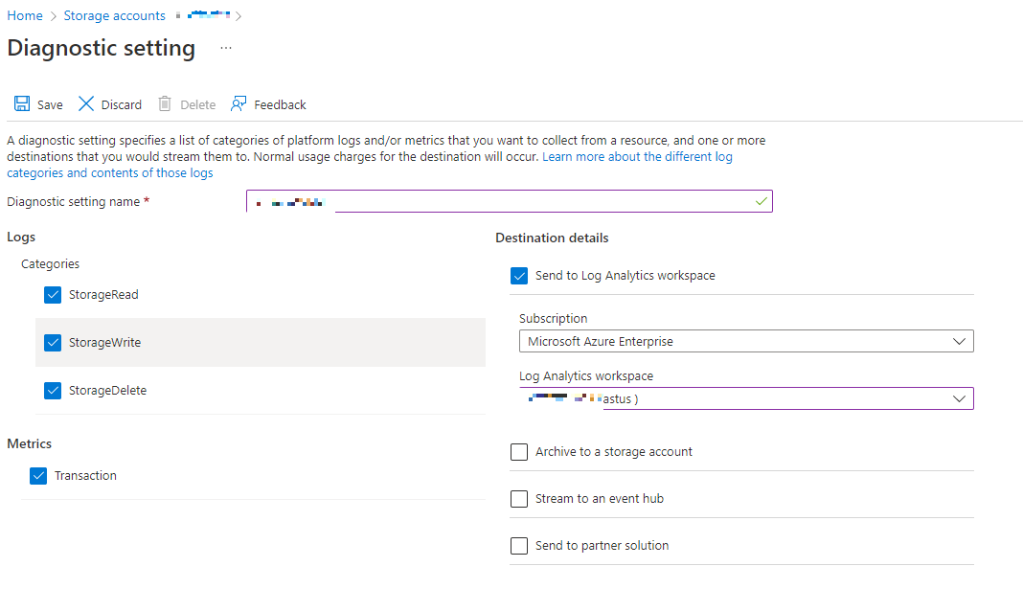
Task: Open Learn more about log categories link
Action: pyautogui.click(x=637, y=157)
